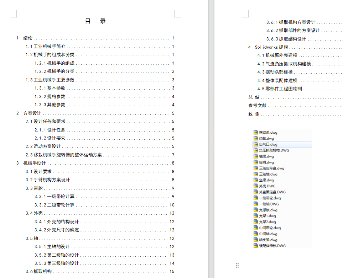The width and height of the screenshot is (343, 278).
Task: Select the 支架1.dwg file name
Action: (267, 216)
